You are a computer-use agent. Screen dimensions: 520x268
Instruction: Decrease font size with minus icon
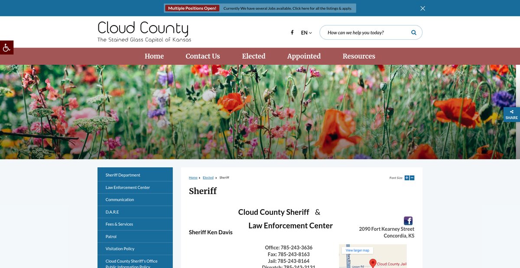point(412,178)
